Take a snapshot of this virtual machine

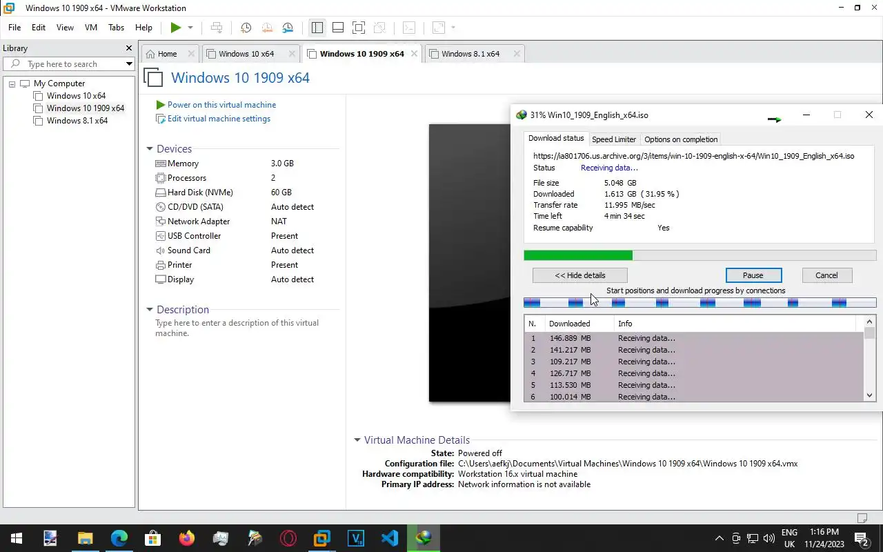[x=246, y=28]
